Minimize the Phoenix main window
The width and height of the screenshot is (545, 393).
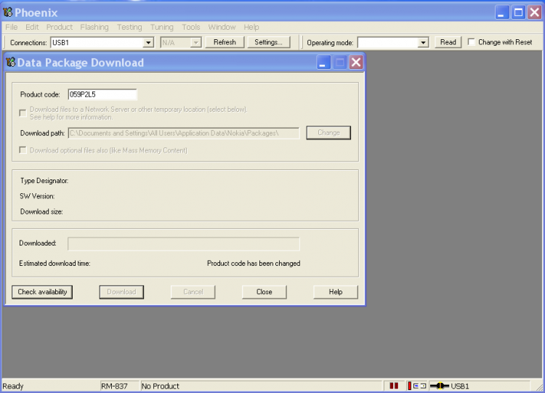click(x=502, y=12)
